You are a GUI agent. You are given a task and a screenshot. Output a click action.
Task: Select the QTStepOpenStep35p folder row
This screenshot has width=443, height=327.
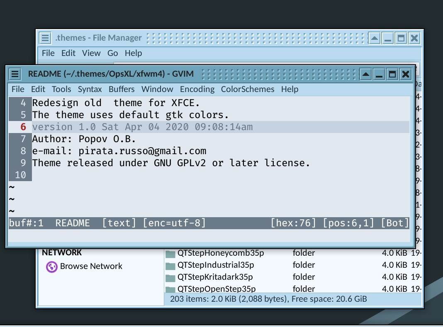coord(293,288)
